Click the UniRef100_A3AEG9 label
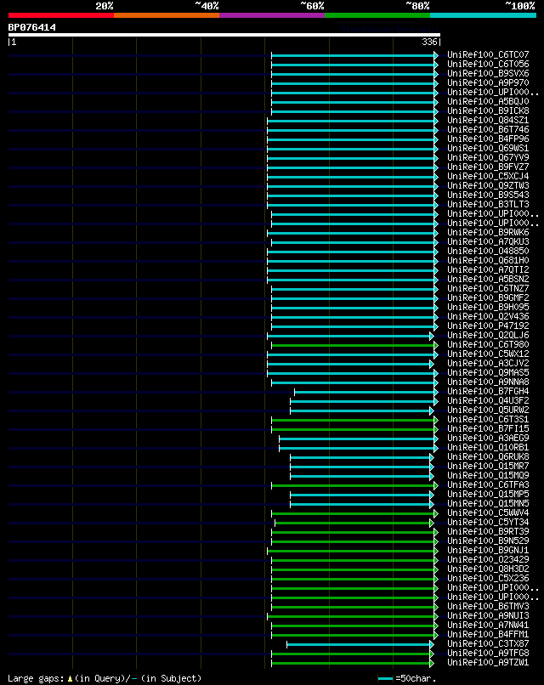Viewport: 544px width, 685px height. point(488,438)
